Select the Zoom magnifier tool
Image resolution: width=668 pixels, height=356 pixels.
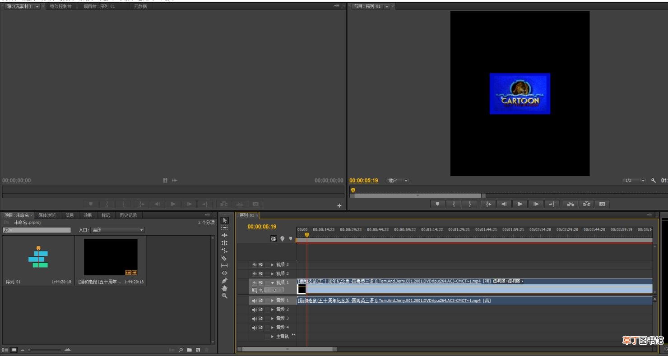[224, 296]
